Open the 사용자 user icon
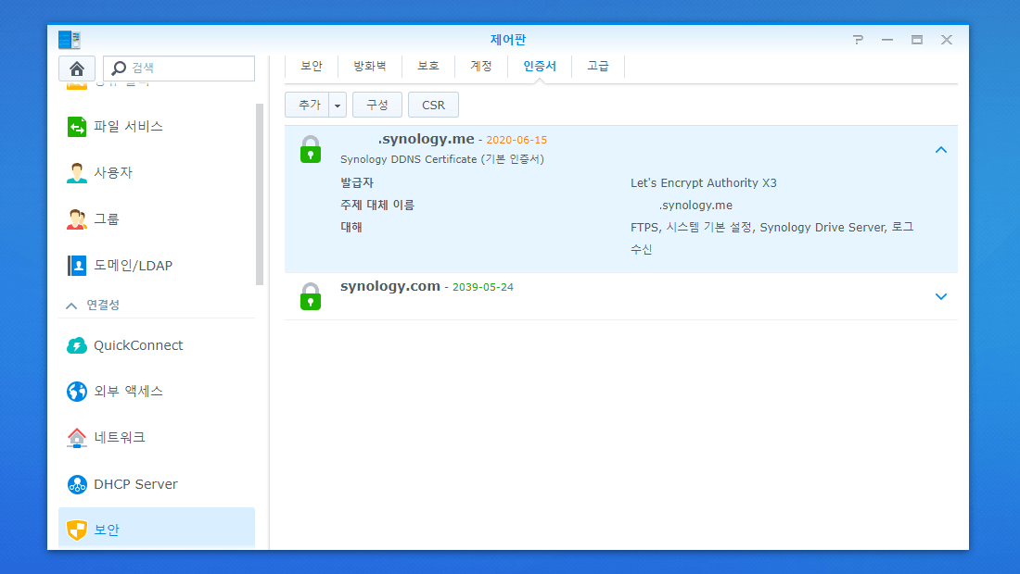1020x574 pixels. click(x=77, y=173)
